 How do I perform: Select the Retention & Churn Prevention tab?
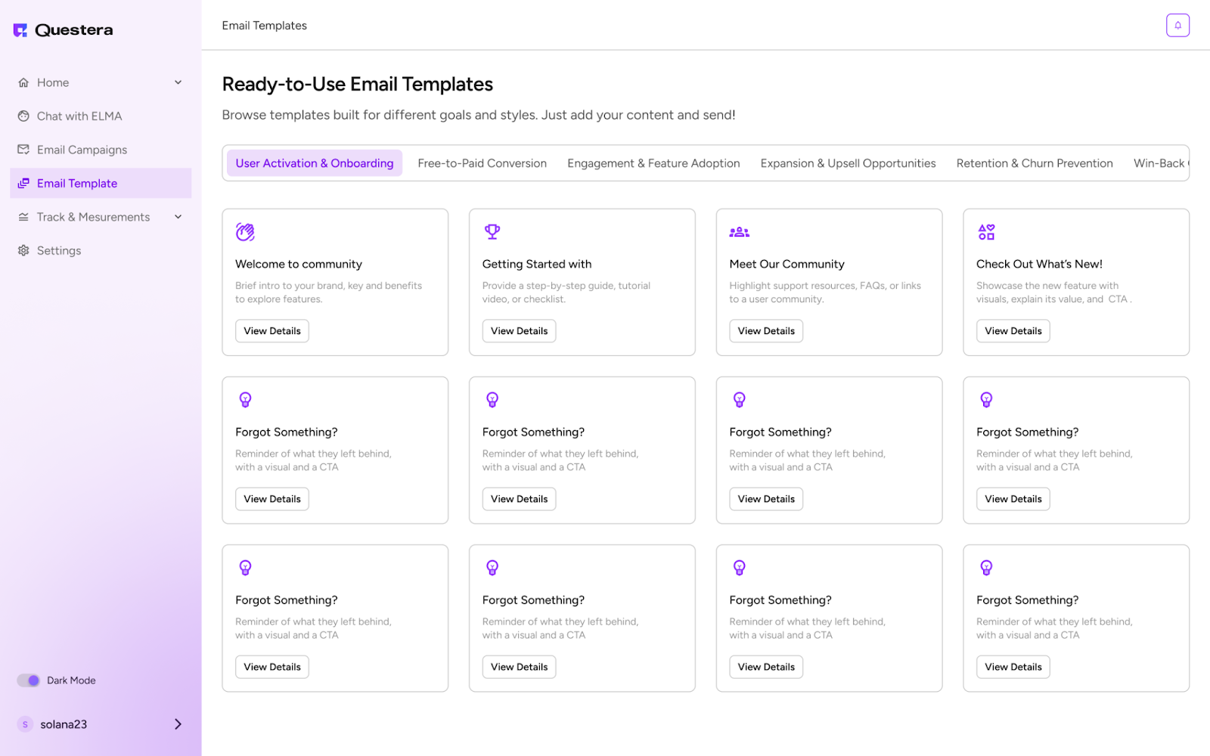pyautogui.click(x=1034, y=163)
